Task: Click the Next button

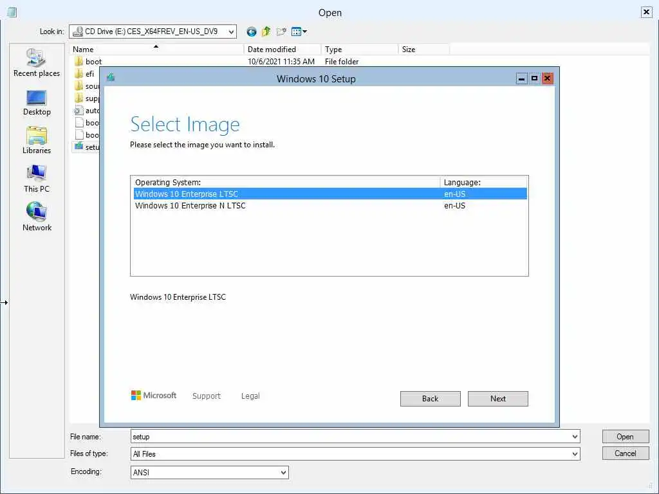Action: 497,399
